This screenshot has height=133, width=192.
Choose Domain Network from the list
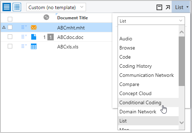click(x=148, y=112)
